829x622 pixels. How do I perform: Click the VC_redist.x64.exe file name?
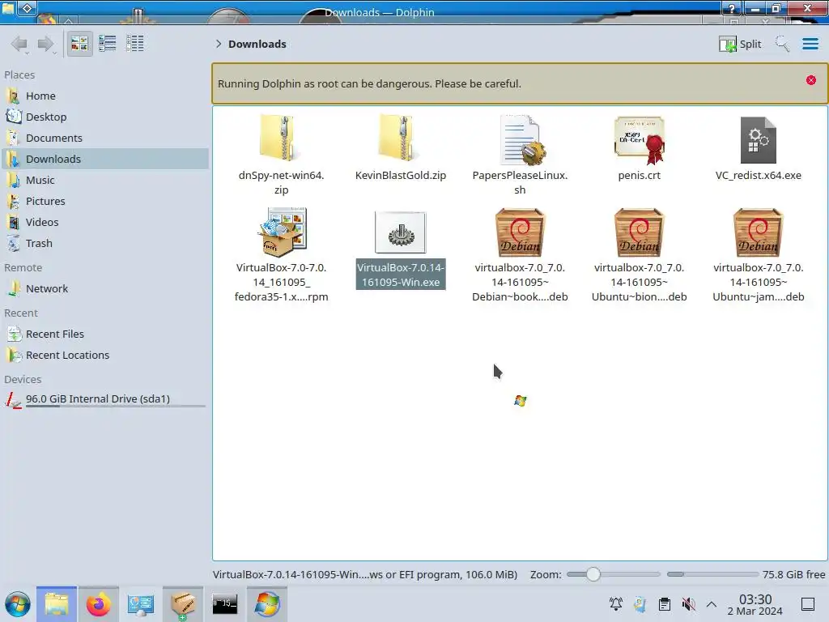[x=758, y=176]
